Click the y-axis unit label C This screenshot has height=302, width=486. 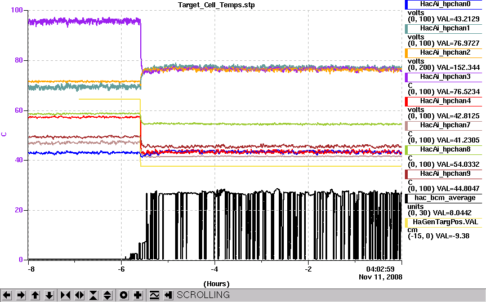pyautogui.click(x=4, y=134)
